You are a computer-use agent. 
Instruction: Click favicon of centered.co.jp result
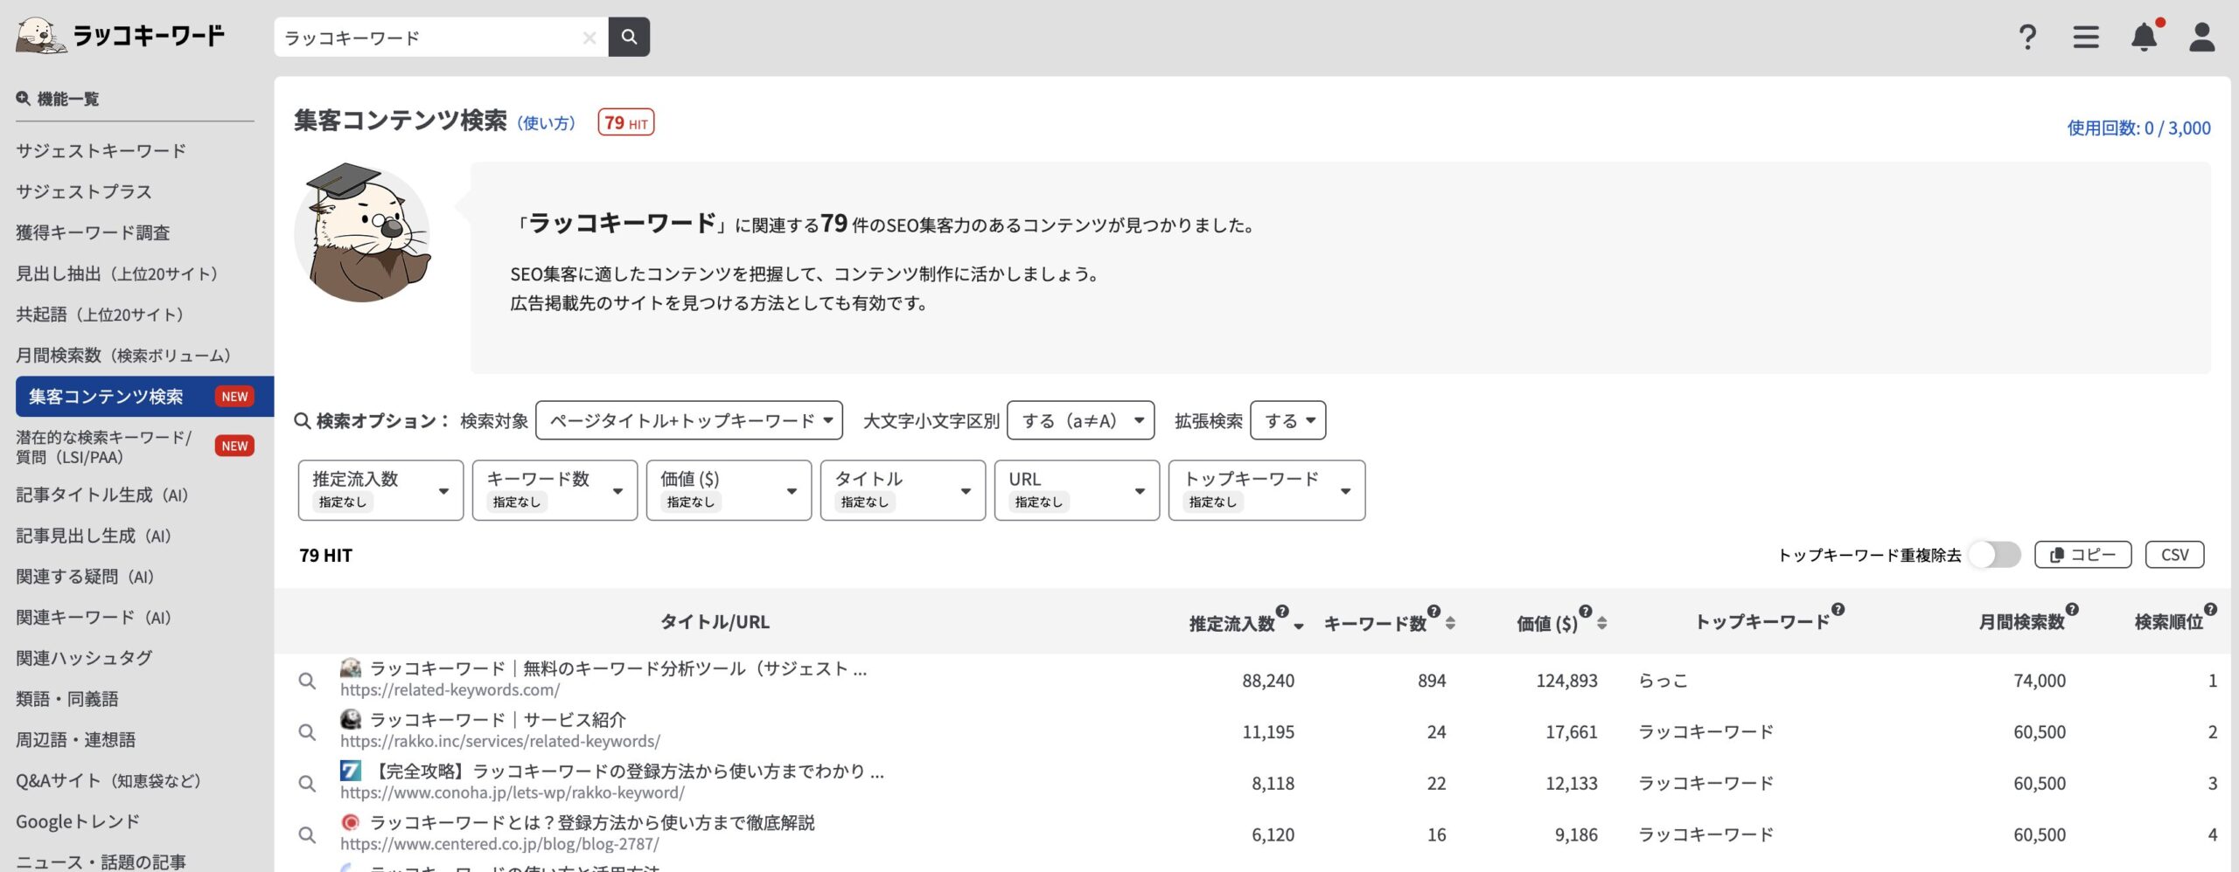(x=351, y=822)
